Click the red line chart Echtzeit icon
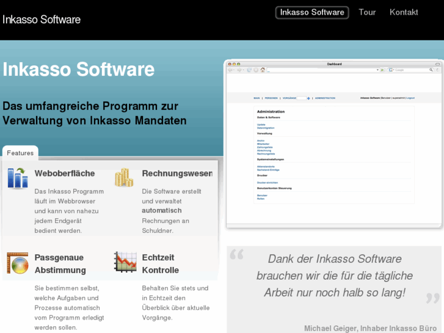 point(125,262)
